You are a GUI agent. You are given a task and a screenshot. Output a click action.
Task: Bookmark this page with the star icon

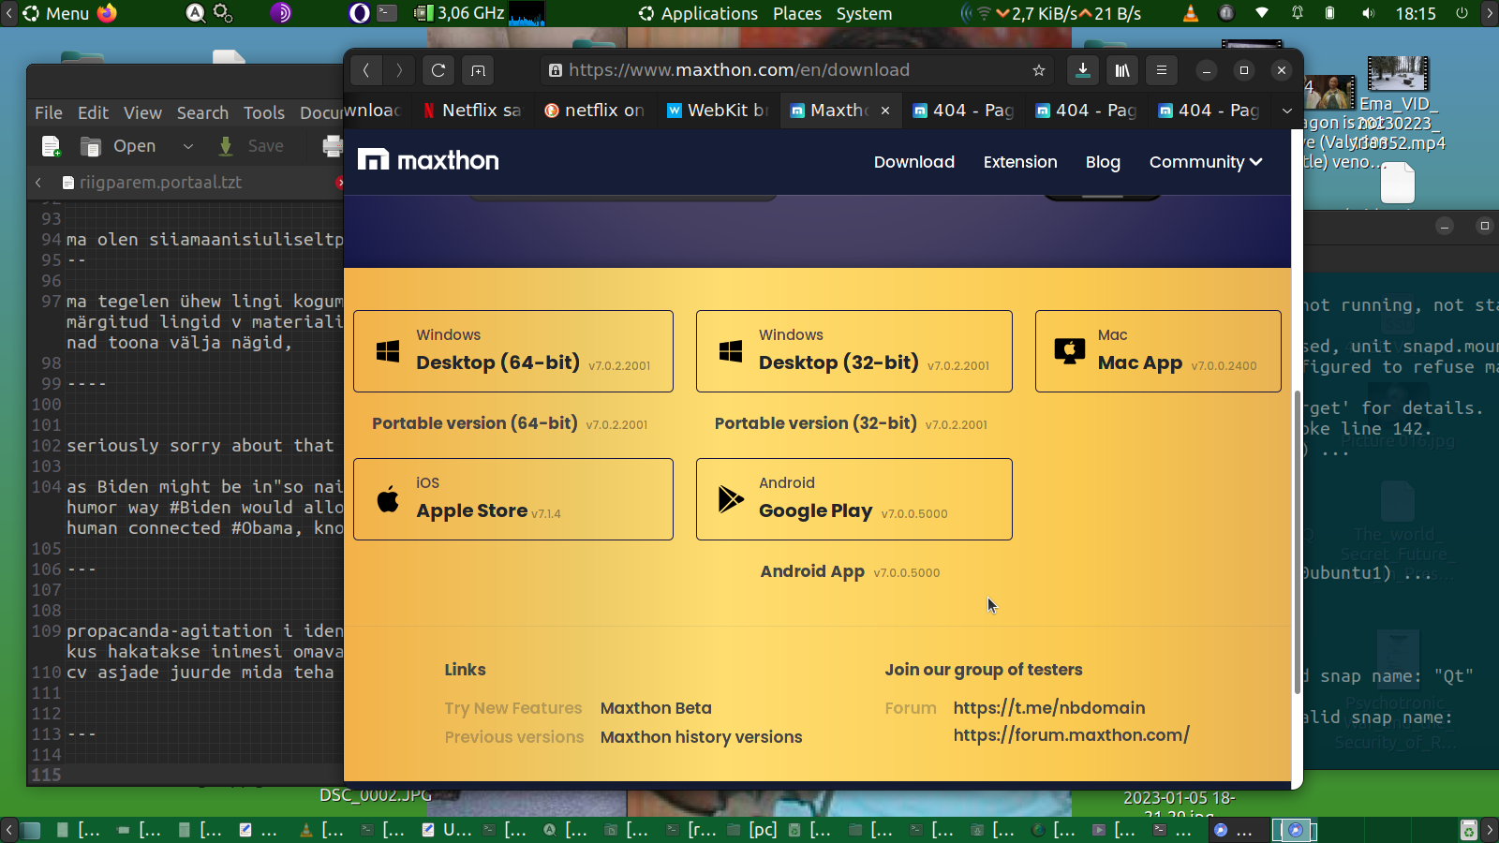pos(1038,70)
